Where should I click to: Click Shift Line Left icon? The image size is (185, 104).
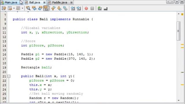(x=73, y=8)
